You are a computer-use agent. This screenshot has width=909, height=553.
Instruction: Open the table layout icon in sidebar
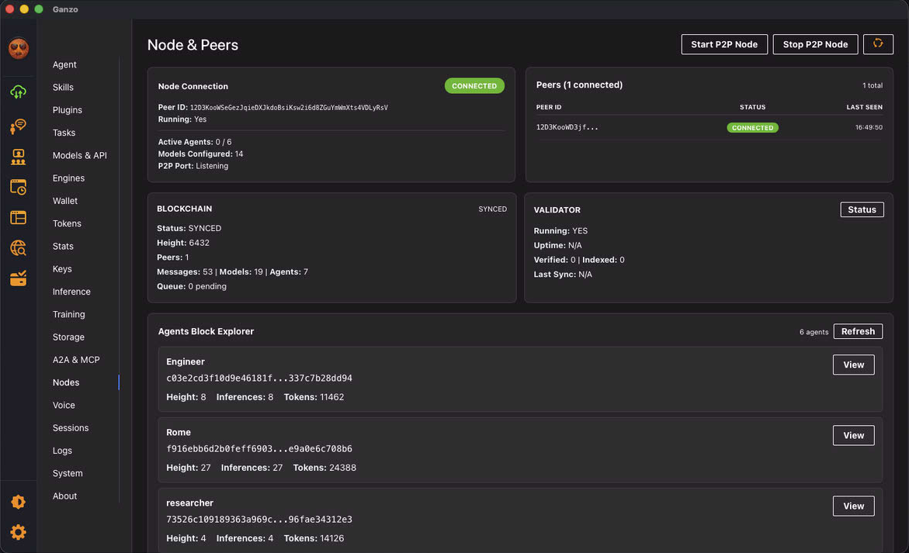pyautogui.click(x=19, y=218)
